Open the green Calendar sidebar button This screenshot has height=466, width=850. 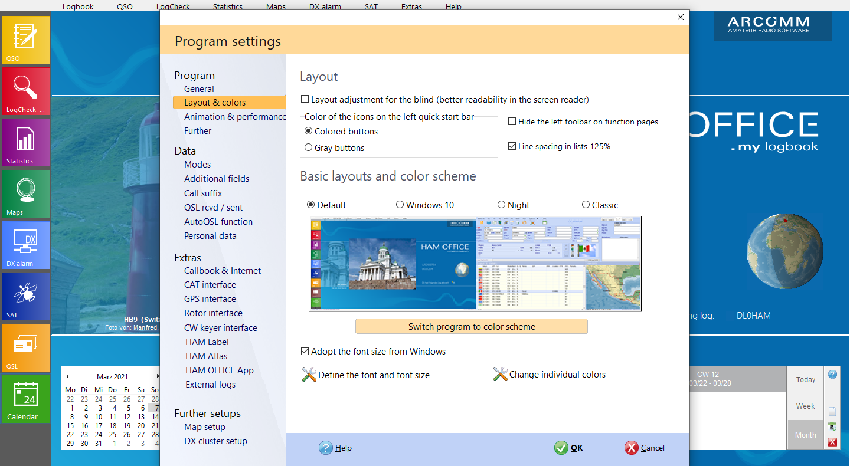coord(25,399)
